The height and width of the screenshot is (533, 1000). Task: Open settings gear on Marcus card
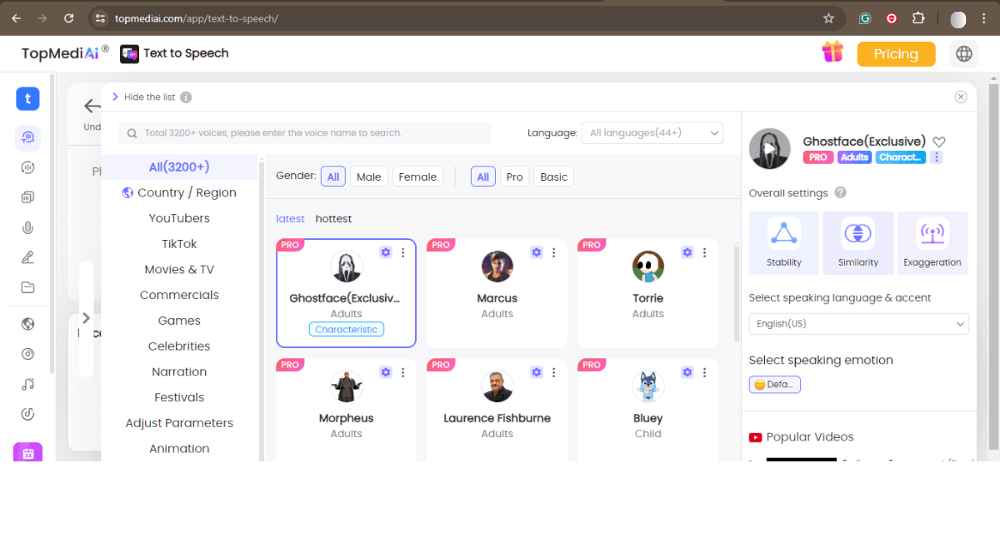537,252
